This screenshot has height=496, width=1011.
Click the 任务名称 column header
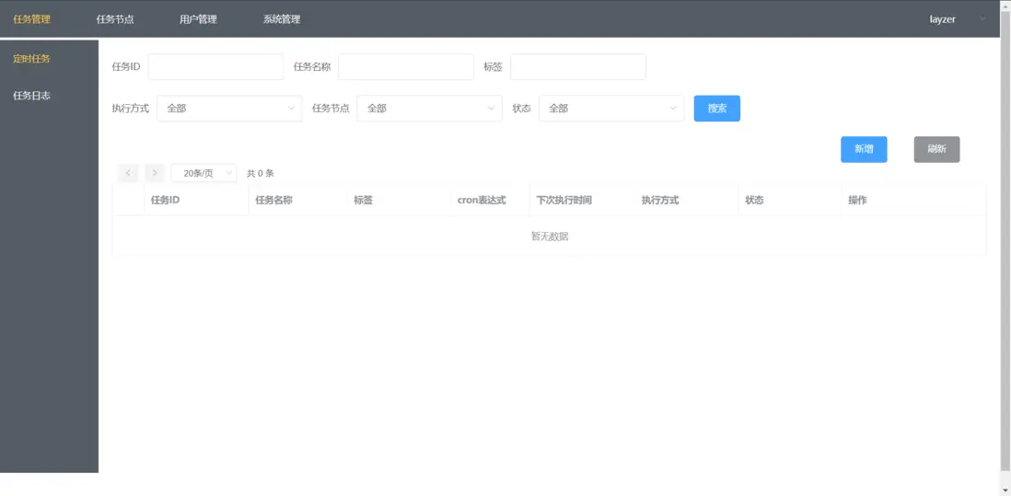[x=274, y=200]
